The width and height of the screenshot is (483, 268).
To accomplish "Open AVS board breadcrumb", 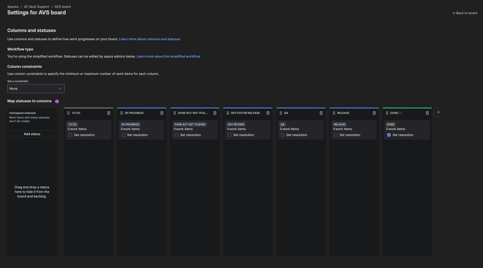I will point(62,6).
